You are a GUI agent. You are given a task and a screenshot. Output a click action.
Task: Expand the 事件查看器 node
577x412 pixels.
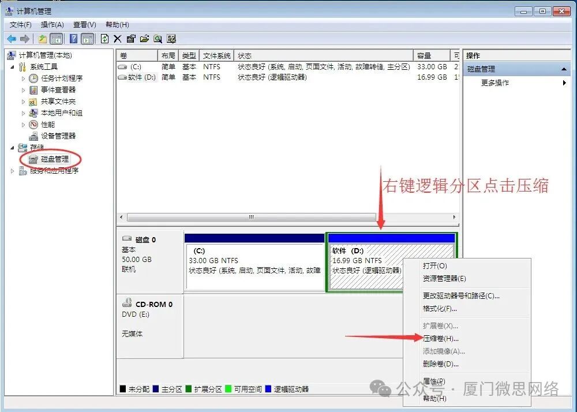23,90
